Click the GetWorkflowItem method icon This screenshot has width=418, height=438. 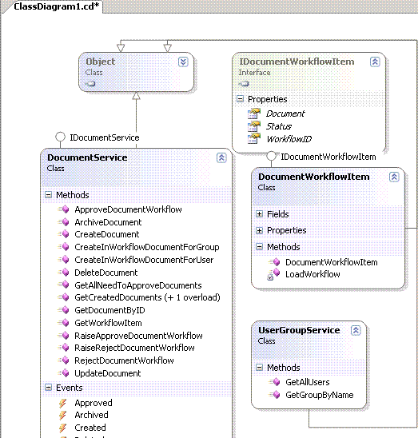point(63,323)
